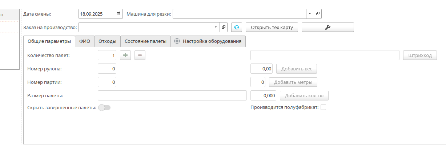Click the Открыть тех карту button

pos(272,27)
